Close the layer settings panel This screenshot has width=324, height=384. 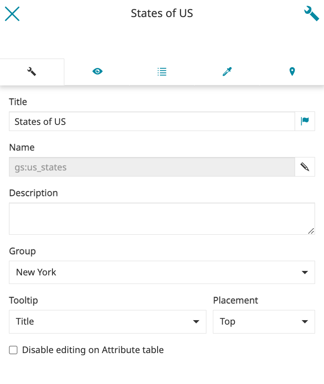point(12,13)
